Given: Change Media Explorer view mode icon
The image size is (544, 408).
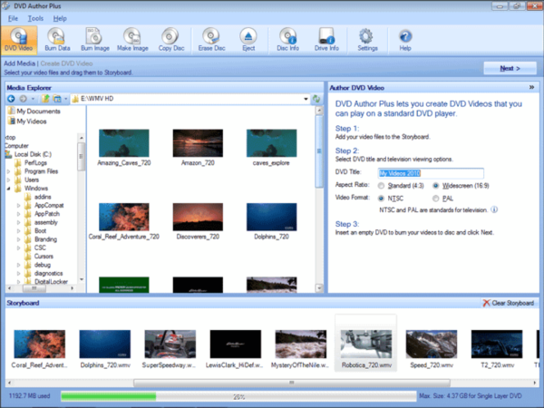Looking at the screenshot, I should click(x=56, y=99).
